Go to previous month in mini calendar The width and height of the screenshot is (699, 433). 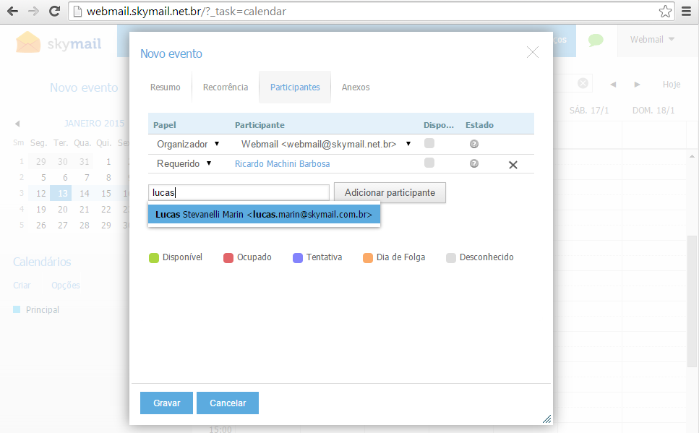[x=17, y=124]
